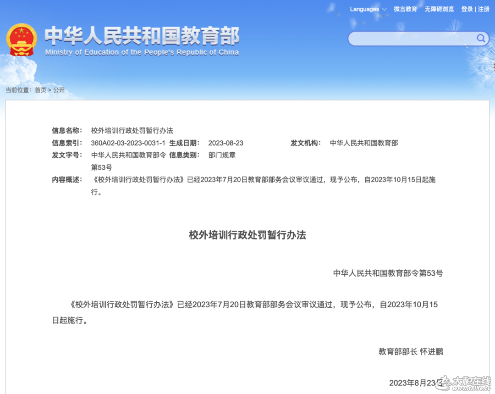Click 部门规章 category value

(222, 155)
